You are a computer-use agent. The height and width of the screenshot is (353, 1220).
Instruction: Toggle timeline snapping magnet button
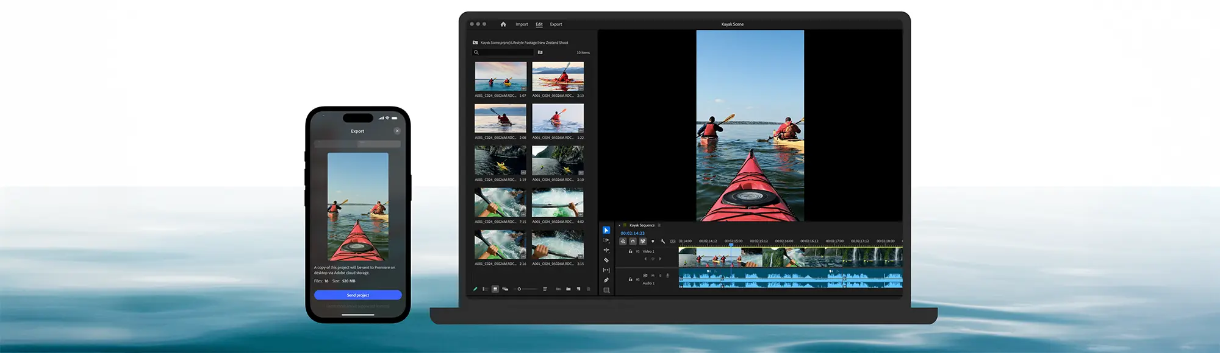coord(633,242)
